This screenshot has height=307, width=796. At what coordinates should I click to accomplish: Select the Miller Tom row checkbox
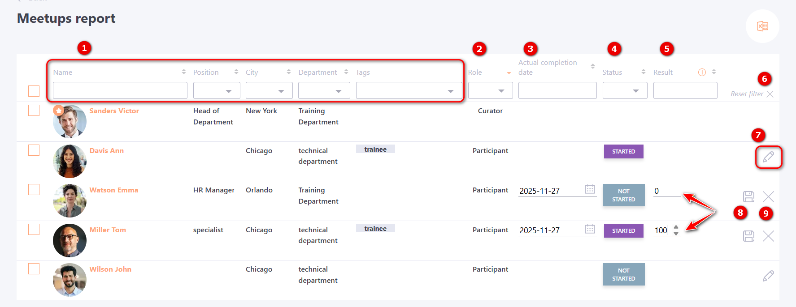(34, 230)
